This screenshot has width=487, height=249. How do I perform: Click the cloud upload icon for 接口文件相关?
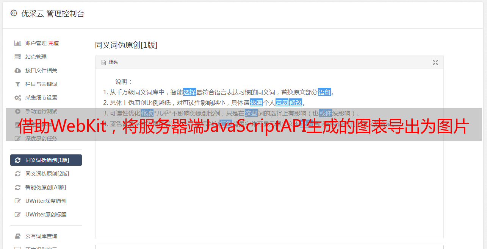pyautogui.click(x=17, y=70)
